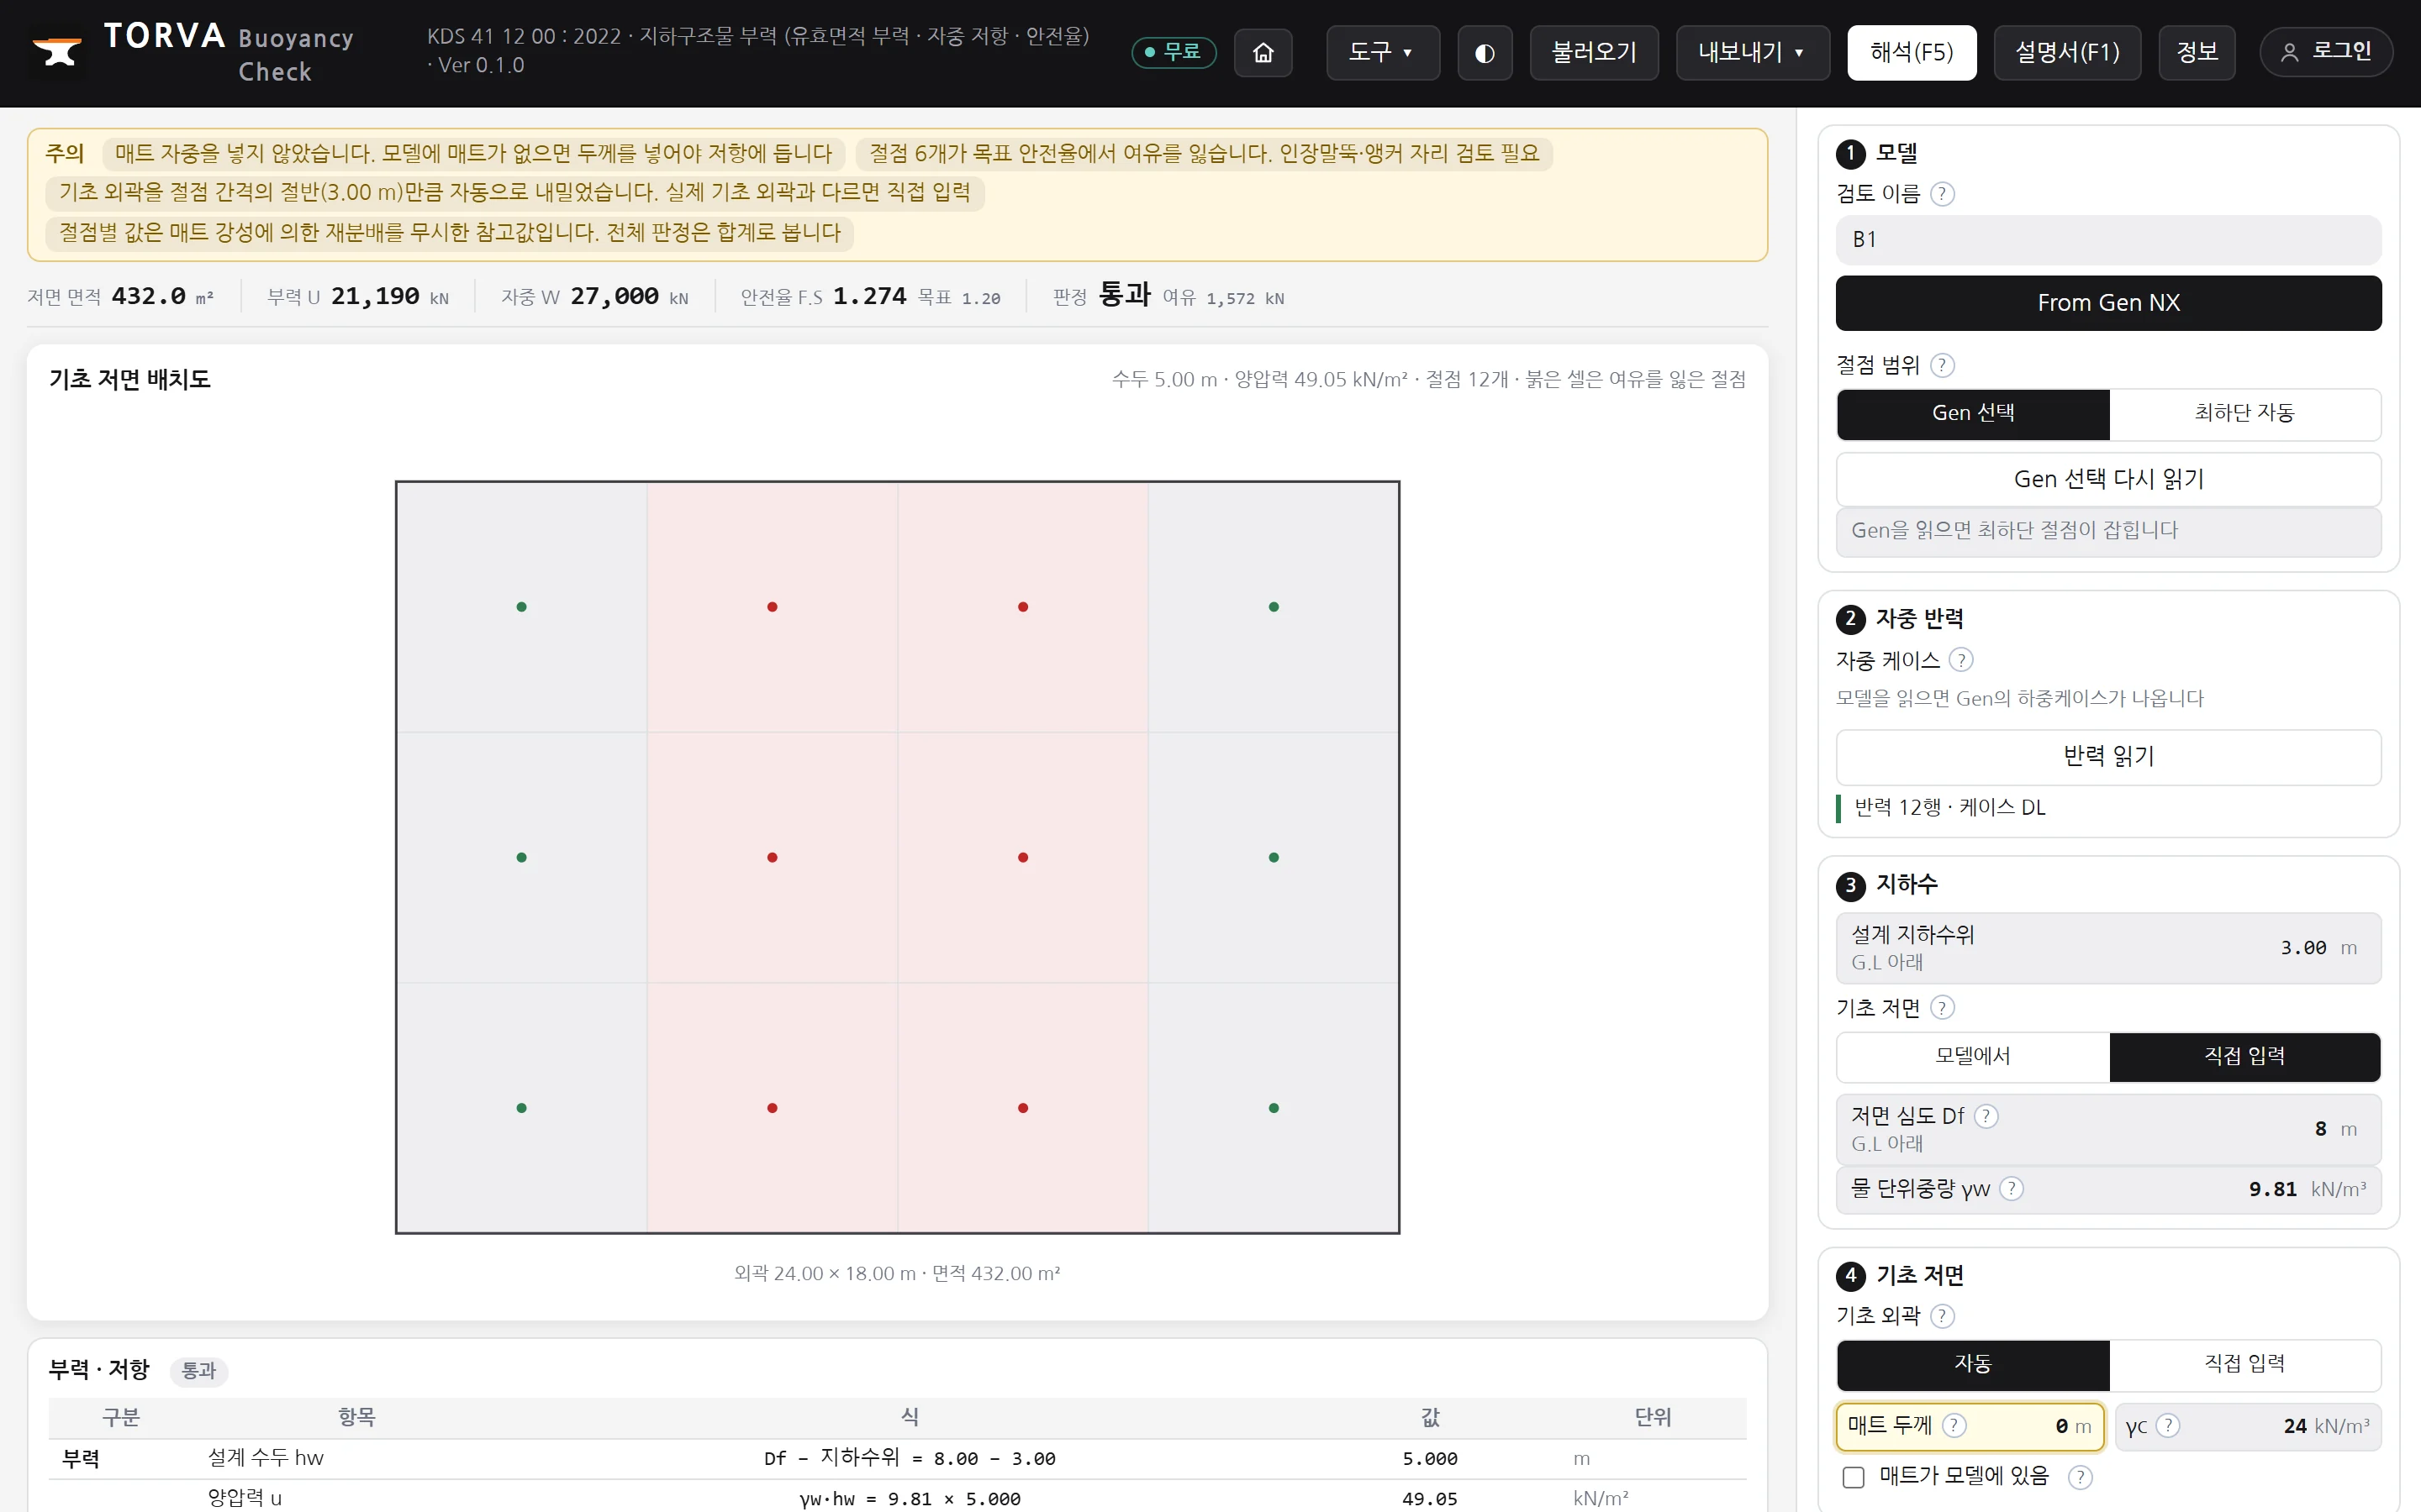This screenshot has height=1512, width=2421.
Task: Edit the 저면 심도 Df value 8
Action: tap(2108, 1129)
